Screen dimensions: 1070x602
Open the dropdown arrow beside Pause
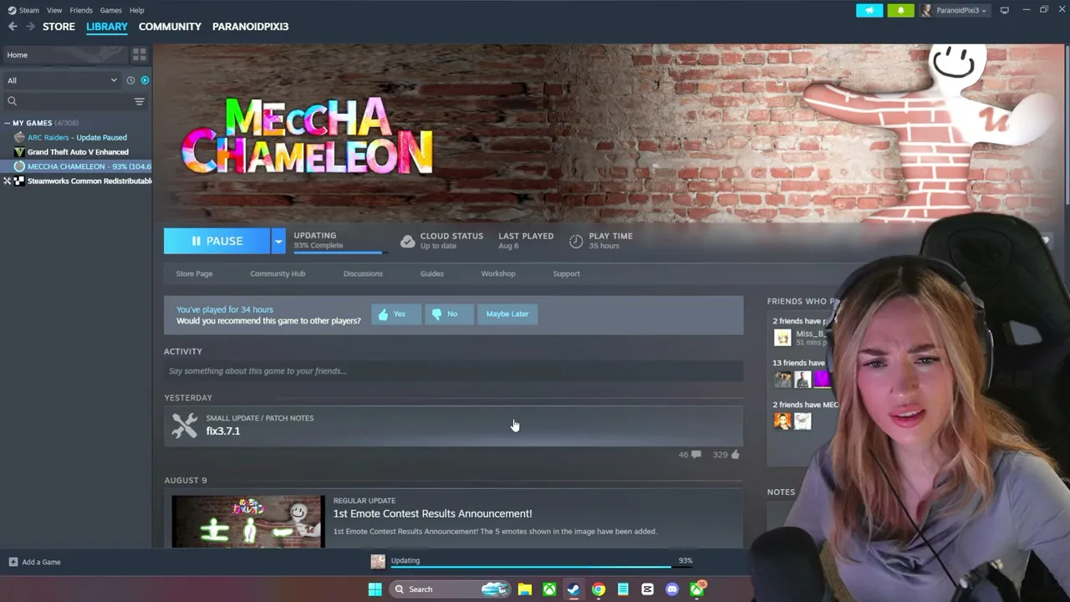pos(278,241)
